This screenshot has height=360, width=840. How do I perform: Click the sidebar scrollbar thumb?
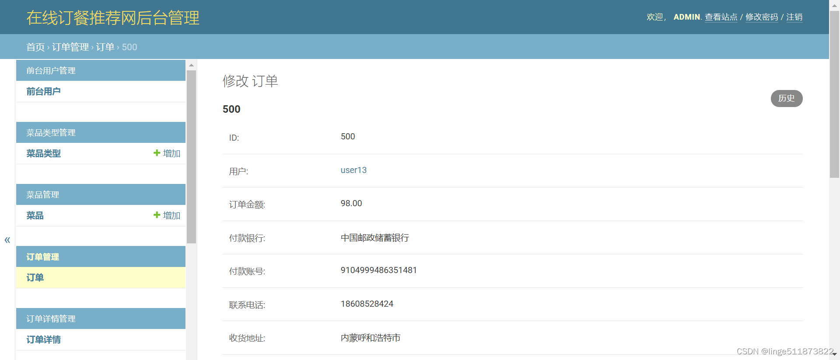click(191, 156)
